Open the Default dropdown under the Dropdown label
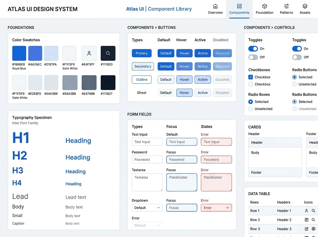 [x=147, y=208]
